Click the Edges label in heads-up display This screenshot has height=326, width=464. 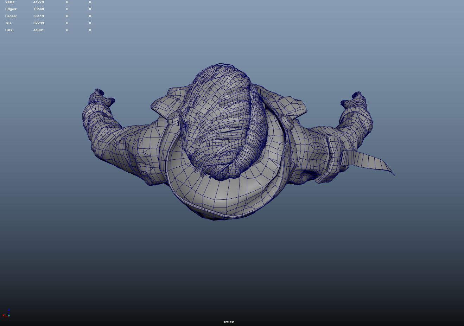pos(11,9)
